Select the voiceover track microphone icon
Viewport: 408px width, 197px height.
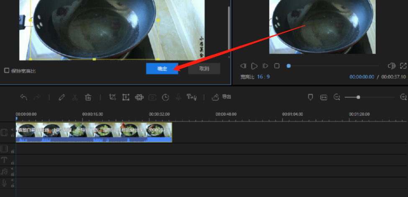tap(4, 183)
